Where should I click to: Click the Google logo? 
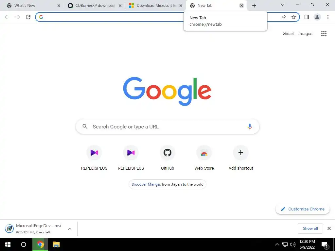click(167, 91)
